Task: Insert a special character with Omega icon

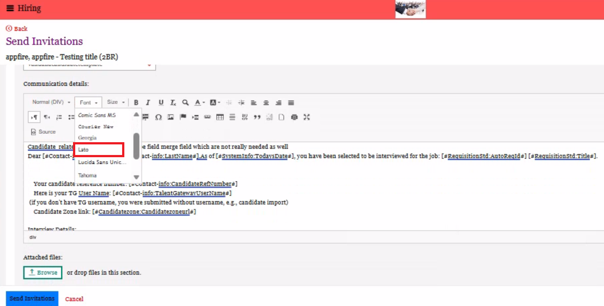Action: (x=158, y=117)
